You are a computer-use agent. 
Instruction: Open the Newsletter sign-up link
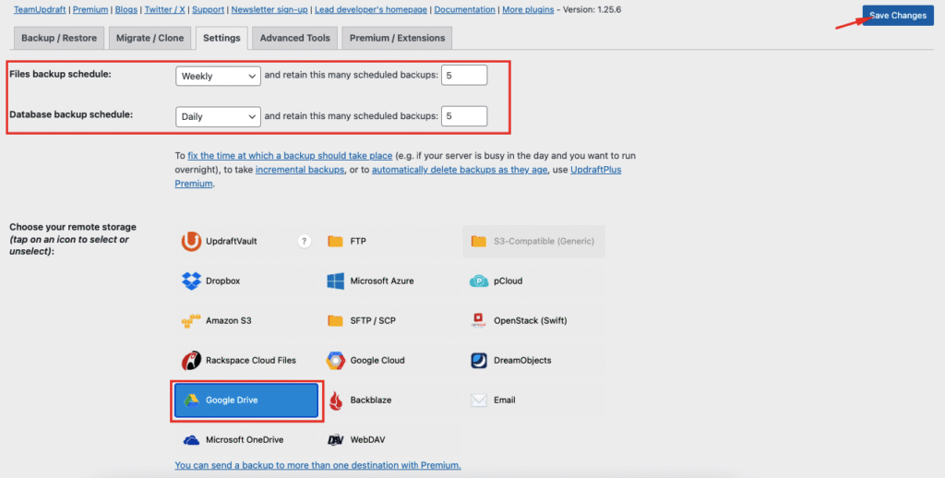pos(269,9)
